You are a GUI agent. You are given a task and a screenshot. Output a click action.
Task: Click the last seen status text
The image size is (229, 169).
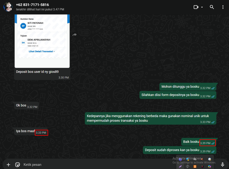point(40,10)
